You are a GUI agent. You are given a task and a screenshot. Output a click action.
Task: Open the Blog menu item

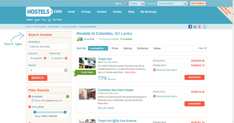coord(131,12)
